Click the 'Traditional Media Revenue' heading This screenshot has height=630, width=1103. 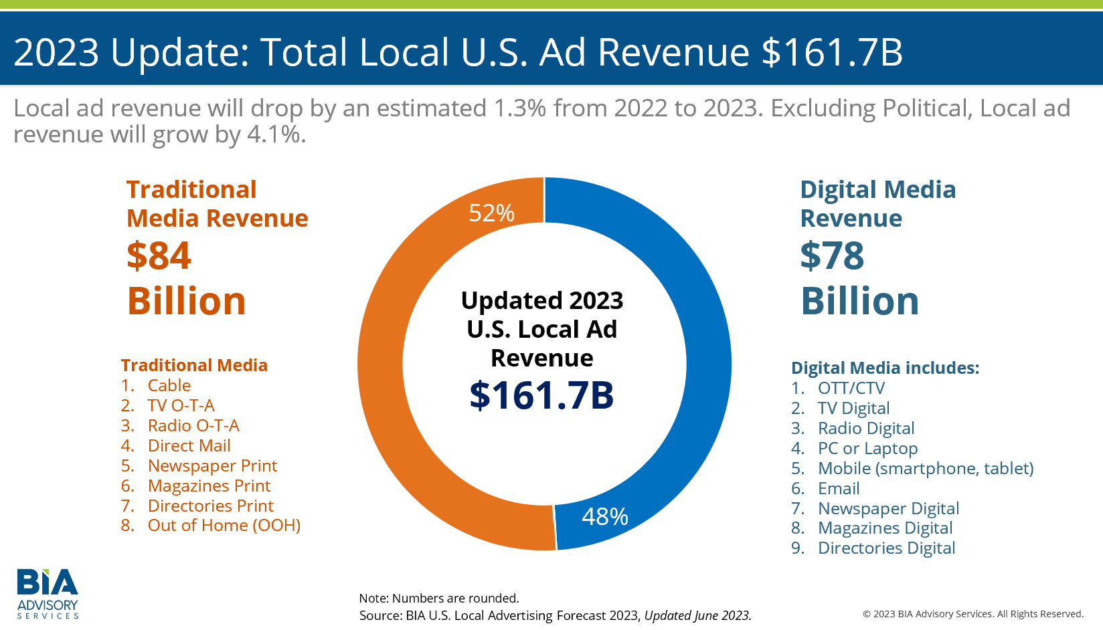point(218,204)
